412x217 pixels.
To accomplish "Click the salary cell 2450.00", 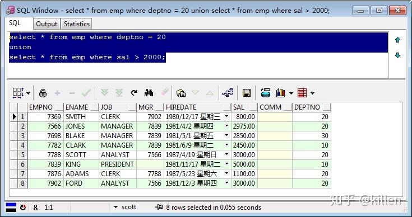I will 244,145.
